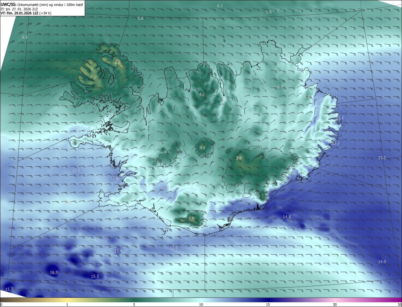The image size is (402, 307).
Task: Click the 3.8 value on the large glacier
Action: click(x=239, y=158)
